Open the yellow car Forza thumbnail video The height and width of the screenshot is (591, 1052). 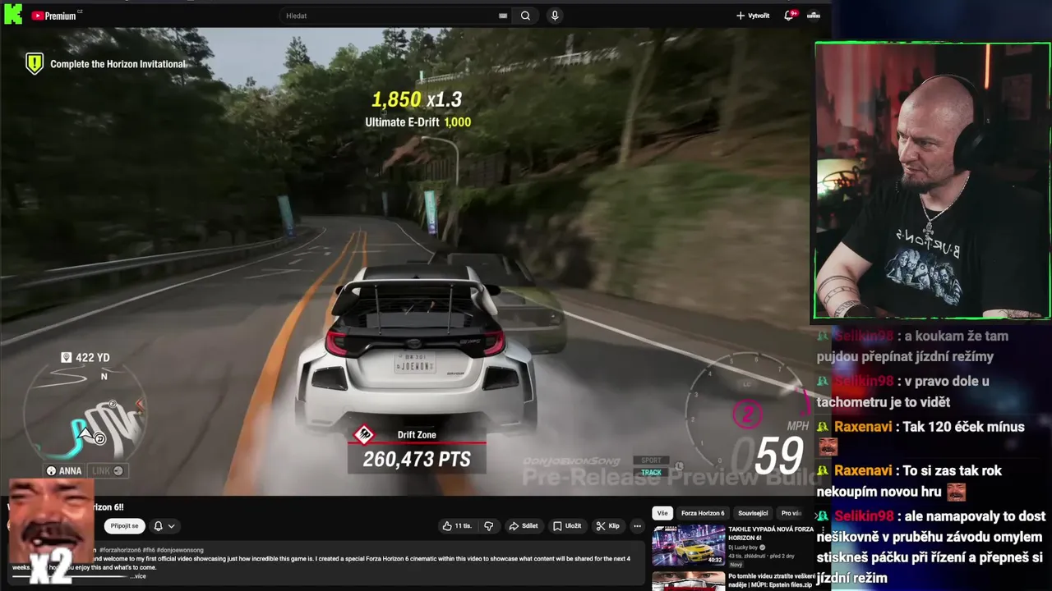pyautogui.click(x=689, y=546)
